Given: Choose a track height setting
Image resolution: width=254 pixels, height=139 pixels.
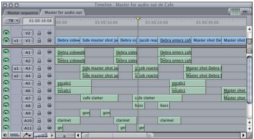Looking at the screenshot, I should [x=41, y=135].
